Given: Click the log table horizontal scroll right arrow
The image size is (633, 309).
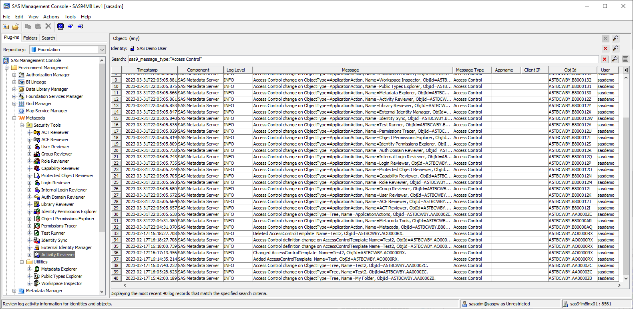Looking at the screenshot, I should [619, 285].
